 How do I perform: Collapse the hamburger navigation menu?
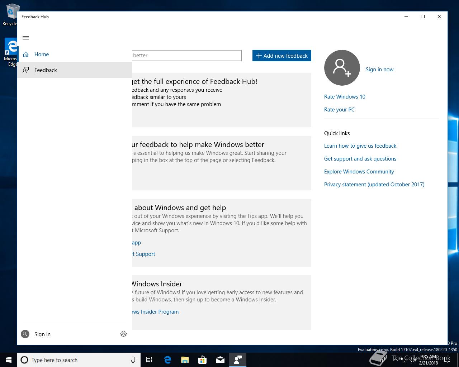click(x=25, y=38)
